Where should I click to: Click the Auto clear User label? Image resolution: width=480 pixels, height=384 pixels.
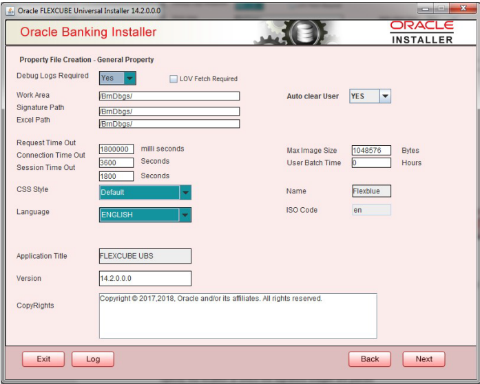(x=313, y=96)
